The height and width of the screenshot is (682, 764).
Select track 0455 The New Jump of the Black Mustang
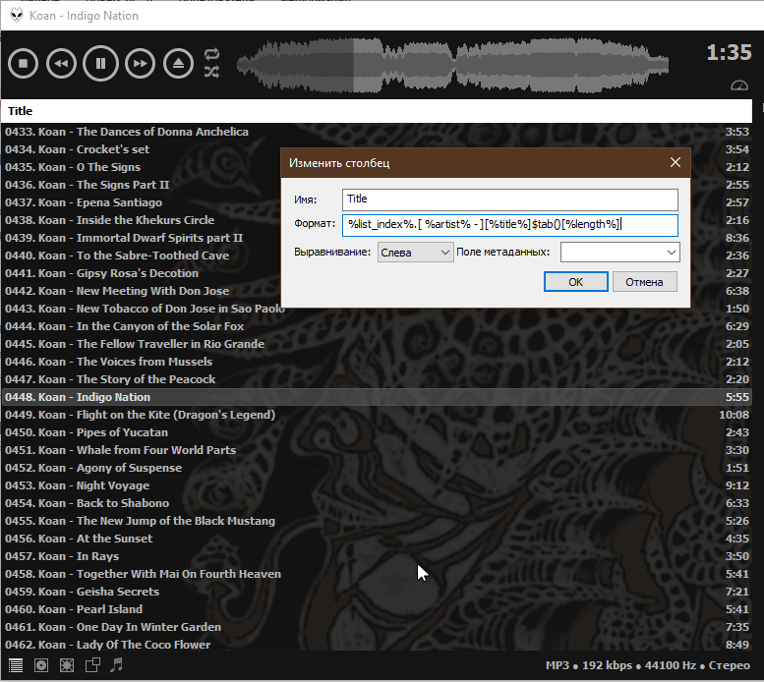coord(377,521)
